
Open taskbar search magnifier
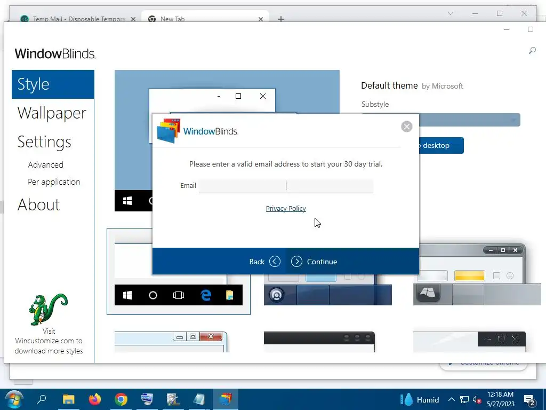click(42, 399)
